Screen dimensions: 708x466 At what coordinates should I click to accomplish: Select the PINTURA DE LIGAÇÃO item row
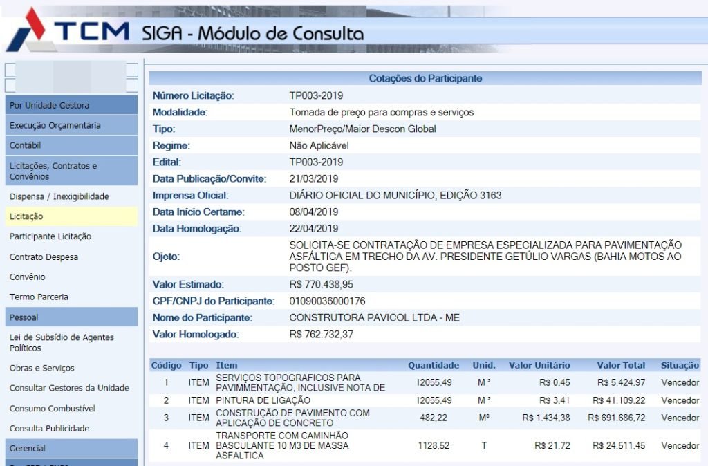[263, 400]
